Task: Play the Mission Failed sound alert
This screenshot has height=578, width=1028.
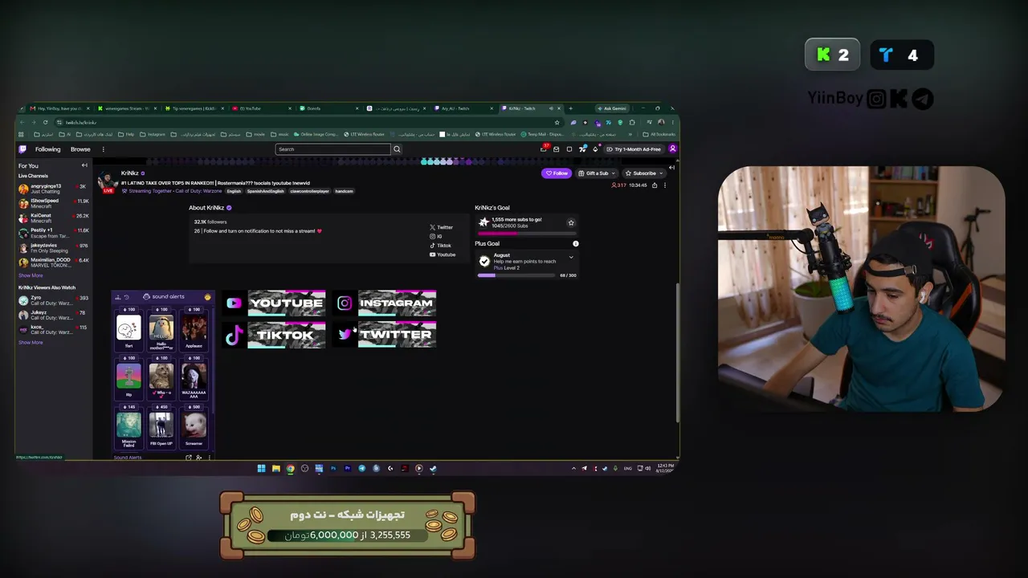Action: 128,425
